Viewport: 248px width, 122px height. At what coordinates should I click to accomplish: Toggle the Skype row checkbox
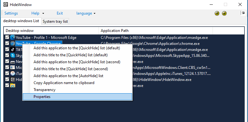7,55
